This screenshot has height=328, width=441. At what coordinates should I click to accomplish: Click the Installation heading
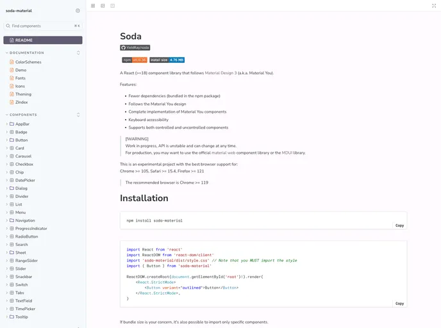coord(144,198)
